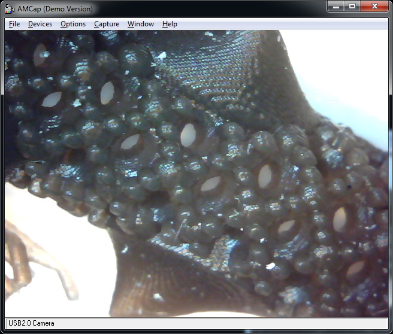Maximize the AMCap window
393x334 pixels.
tap(352, 6)
